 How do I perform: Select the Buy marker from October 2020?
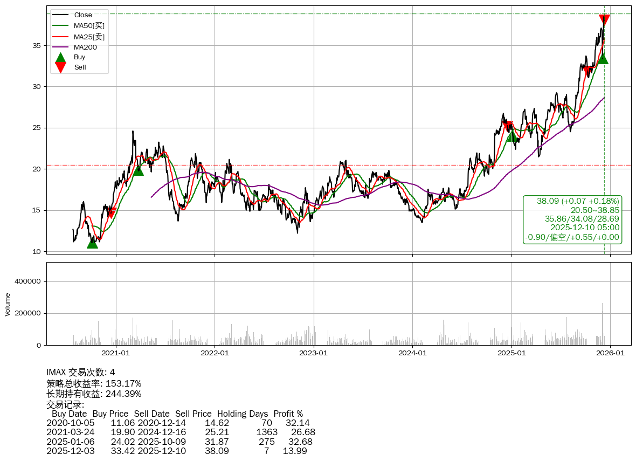[92, 243]
